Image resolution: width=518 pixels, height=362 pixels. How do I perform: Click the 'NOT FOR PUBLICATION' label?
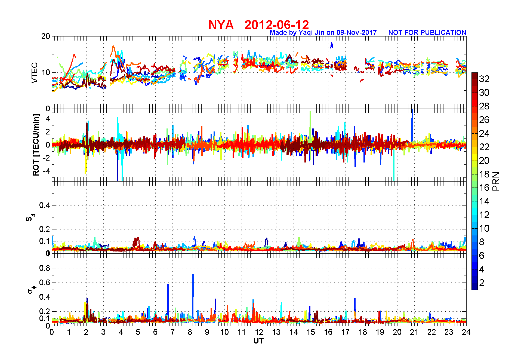pyautogui.click(x=427, y=32)
